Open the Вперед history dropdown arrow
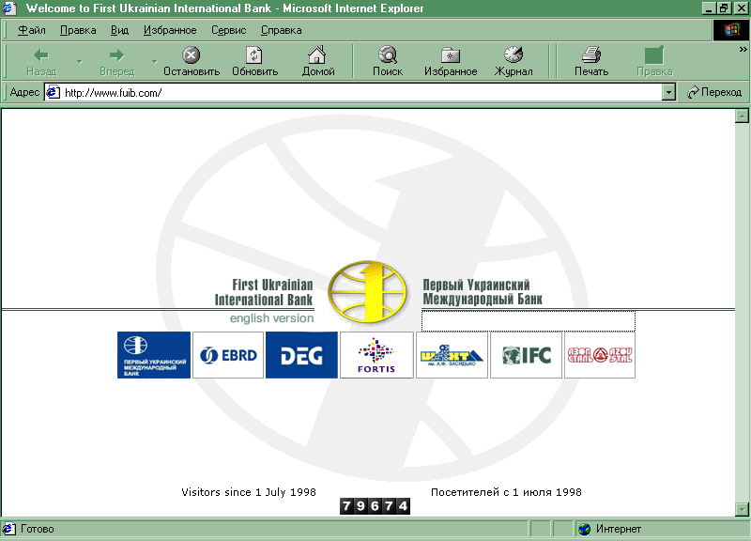The width and height of the screenshot is (751, 541). [x=154, y=62]
